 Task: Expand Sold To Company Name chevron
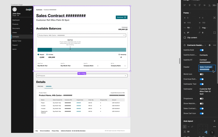98,66
